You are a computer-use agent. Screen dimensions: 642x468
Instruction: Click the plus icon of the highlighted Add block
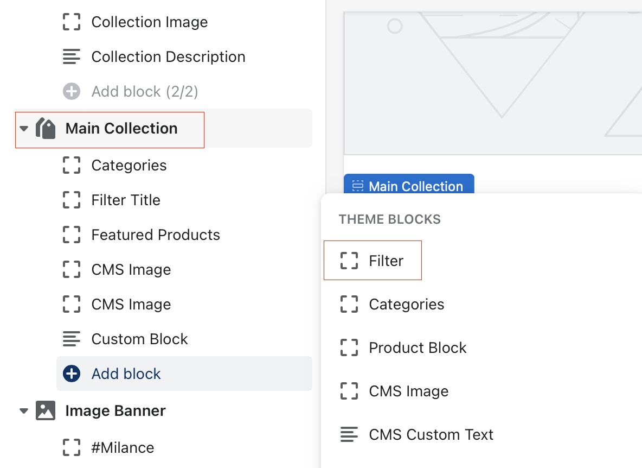[x=72, y=374]
